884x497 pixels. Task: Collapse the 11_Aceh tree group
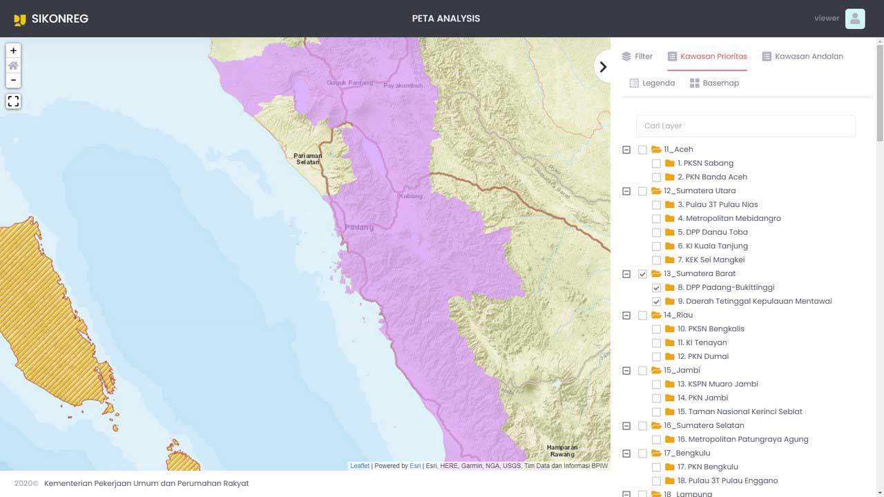click(x=626, y=150)
